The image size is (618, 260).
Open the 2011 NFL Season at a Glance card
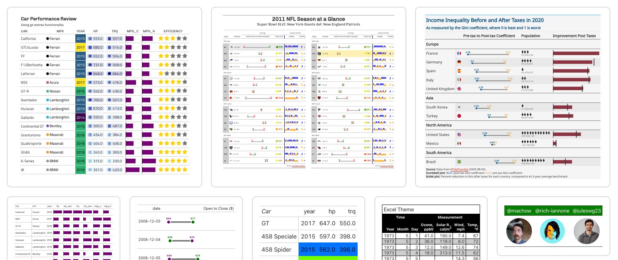click(308, 97)
